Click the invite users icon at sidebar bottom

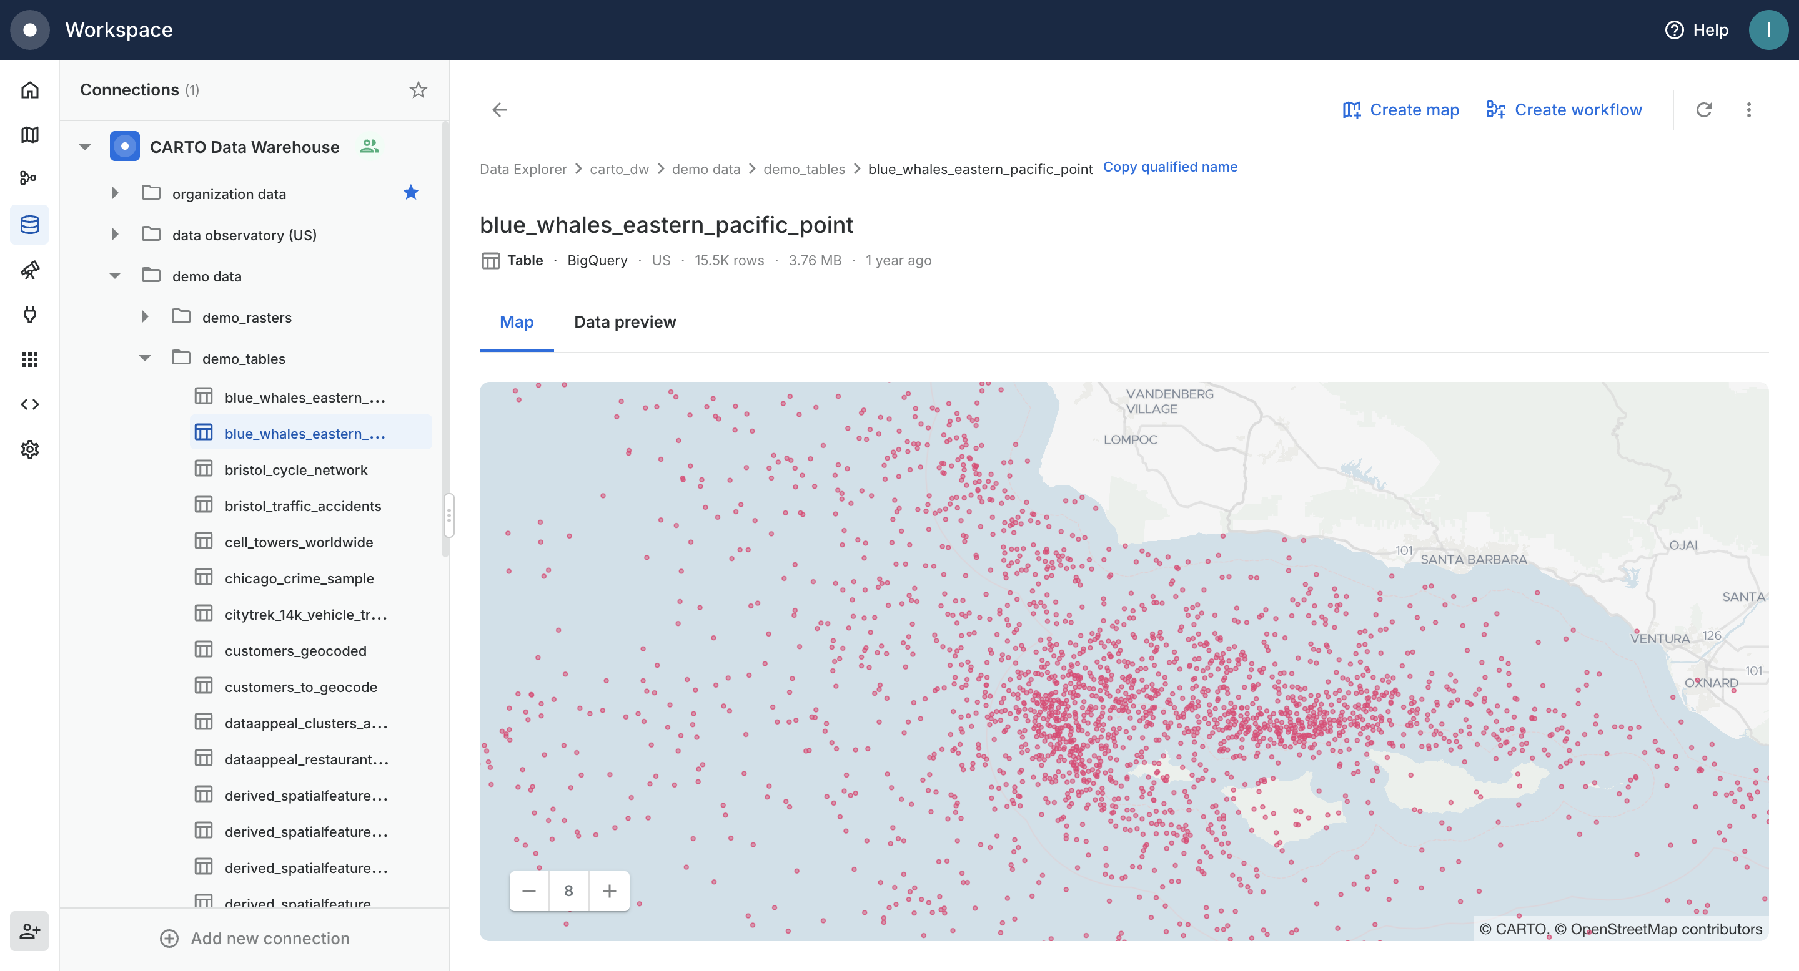click(x=29, y=931)
